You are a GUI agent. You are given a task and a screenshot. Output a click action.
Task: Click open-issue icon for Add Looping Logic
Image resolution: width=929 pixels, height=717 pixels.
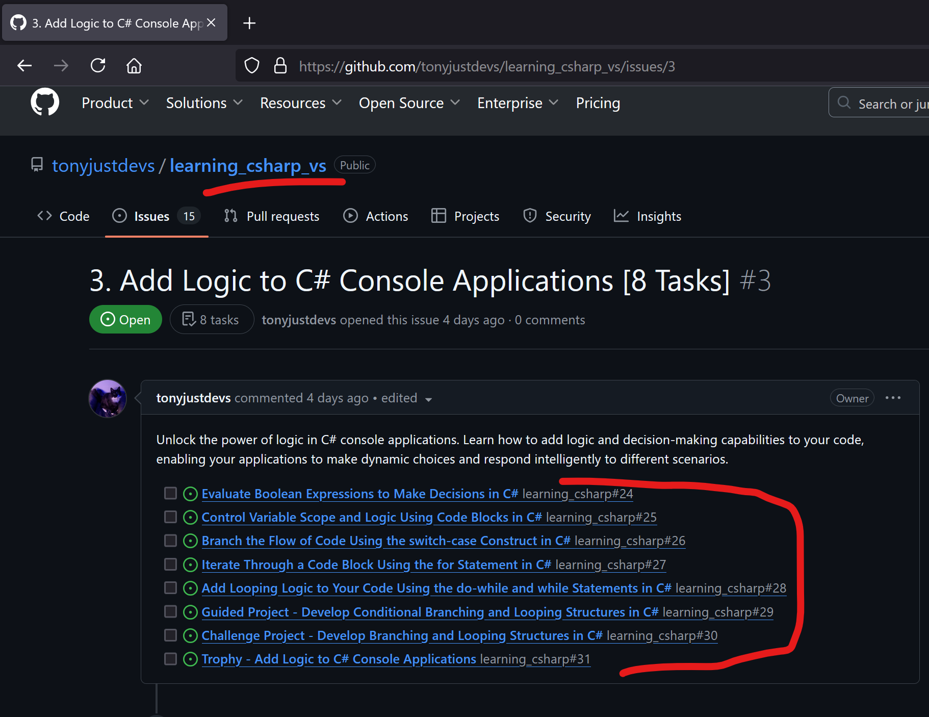click(190, 588)
